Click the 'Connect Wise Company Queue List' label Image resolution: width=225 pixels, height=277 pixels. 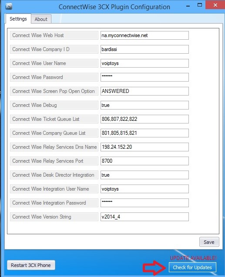pos(54,133)
